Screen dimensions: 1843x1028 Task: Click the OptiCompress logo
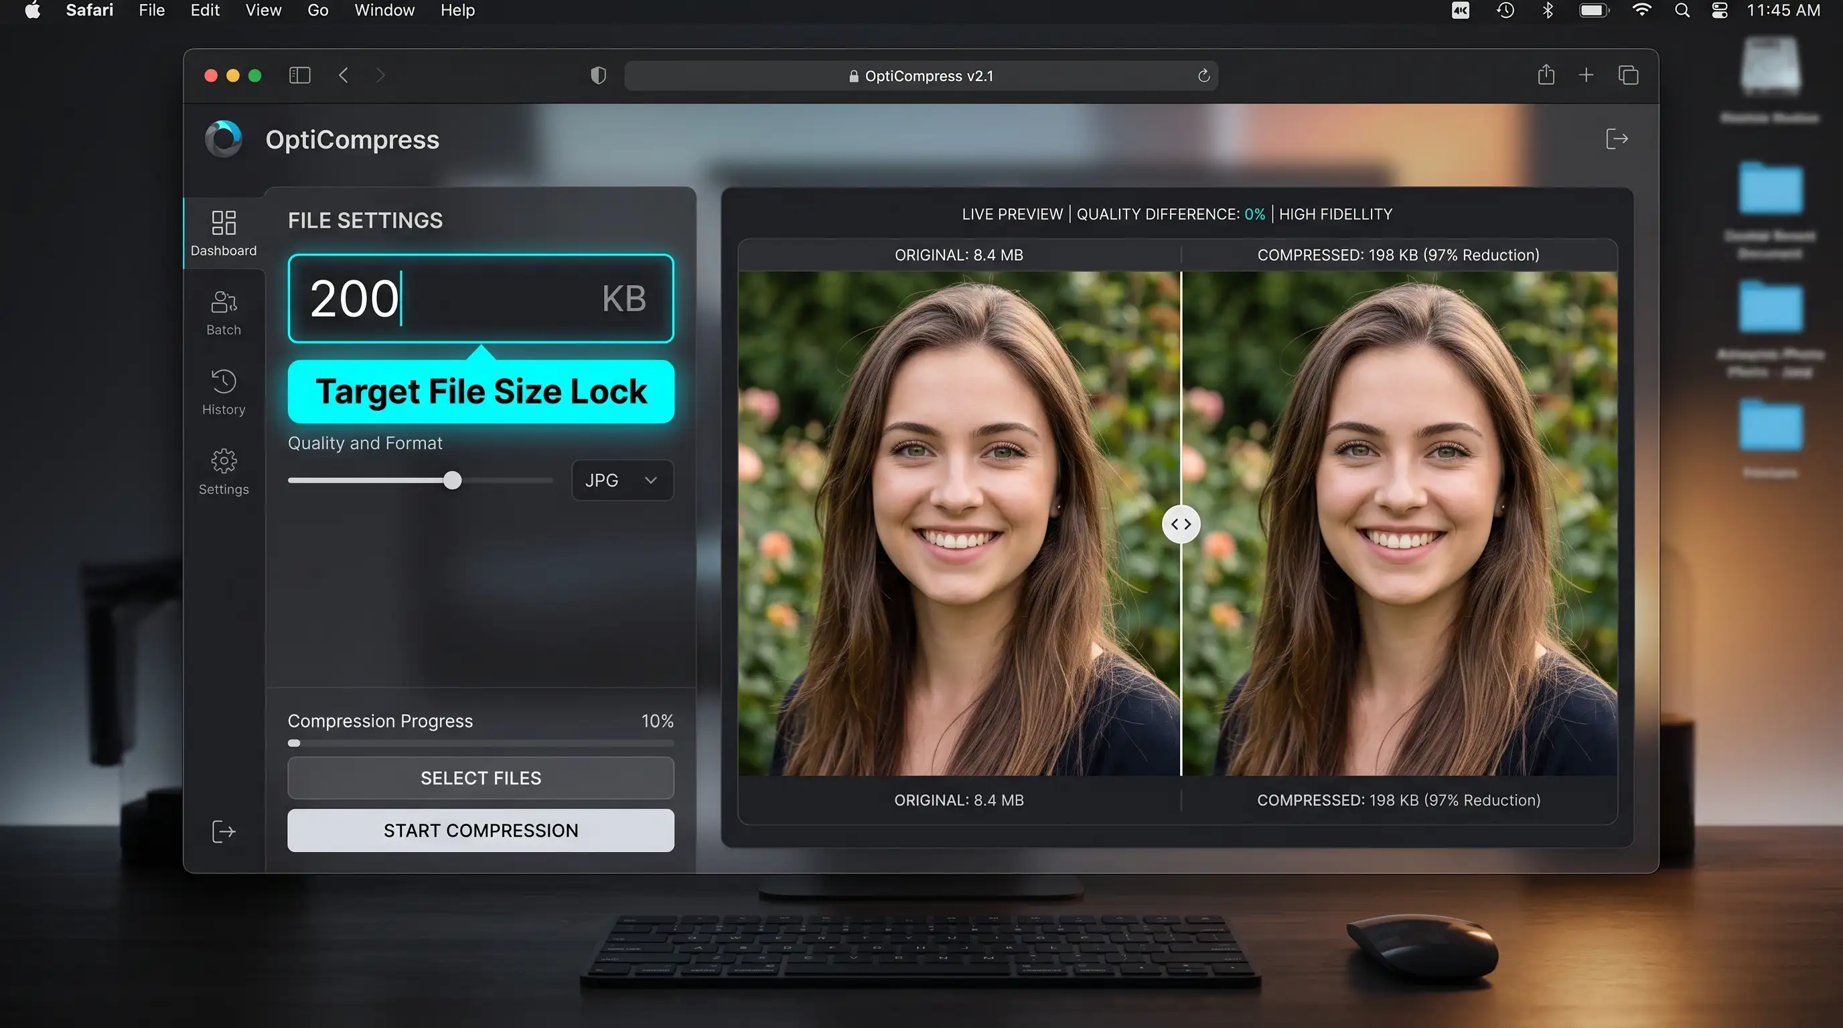tap(224, 139)
